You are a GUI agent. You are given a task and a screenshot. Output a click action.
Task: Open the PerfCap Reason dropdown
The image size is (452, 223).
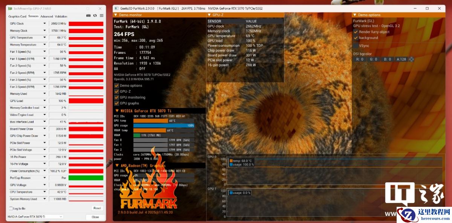45,178
